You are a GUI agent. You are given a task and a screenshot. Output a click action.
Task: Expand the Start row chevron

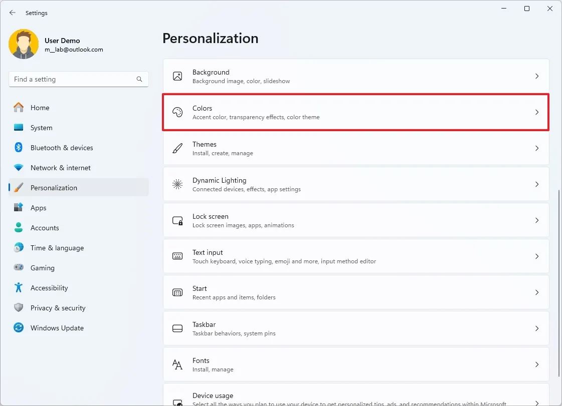point(536,292)
